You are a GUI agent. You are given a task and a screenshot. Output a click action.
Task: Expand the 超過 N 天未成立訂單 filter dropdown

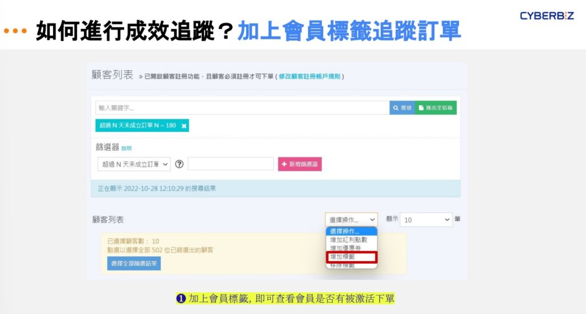click(x=134, y=164)
